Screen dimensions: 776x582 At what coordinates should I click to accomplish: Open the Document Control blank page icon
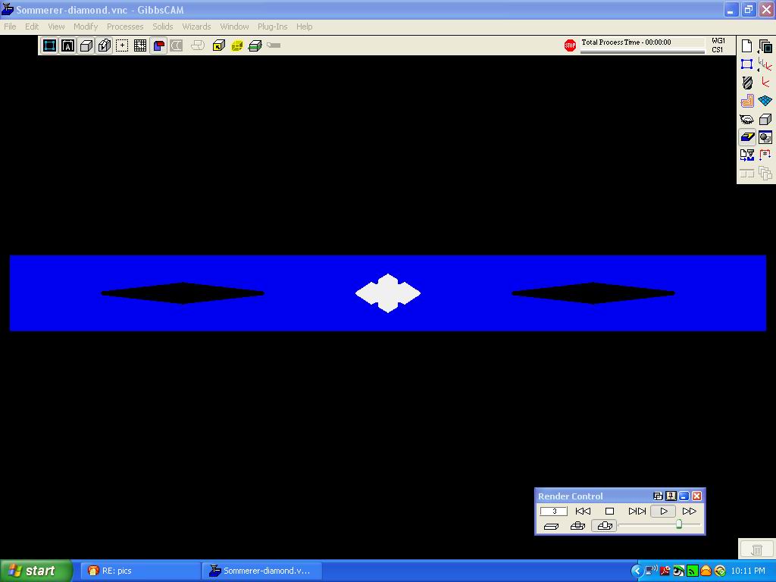747,46
